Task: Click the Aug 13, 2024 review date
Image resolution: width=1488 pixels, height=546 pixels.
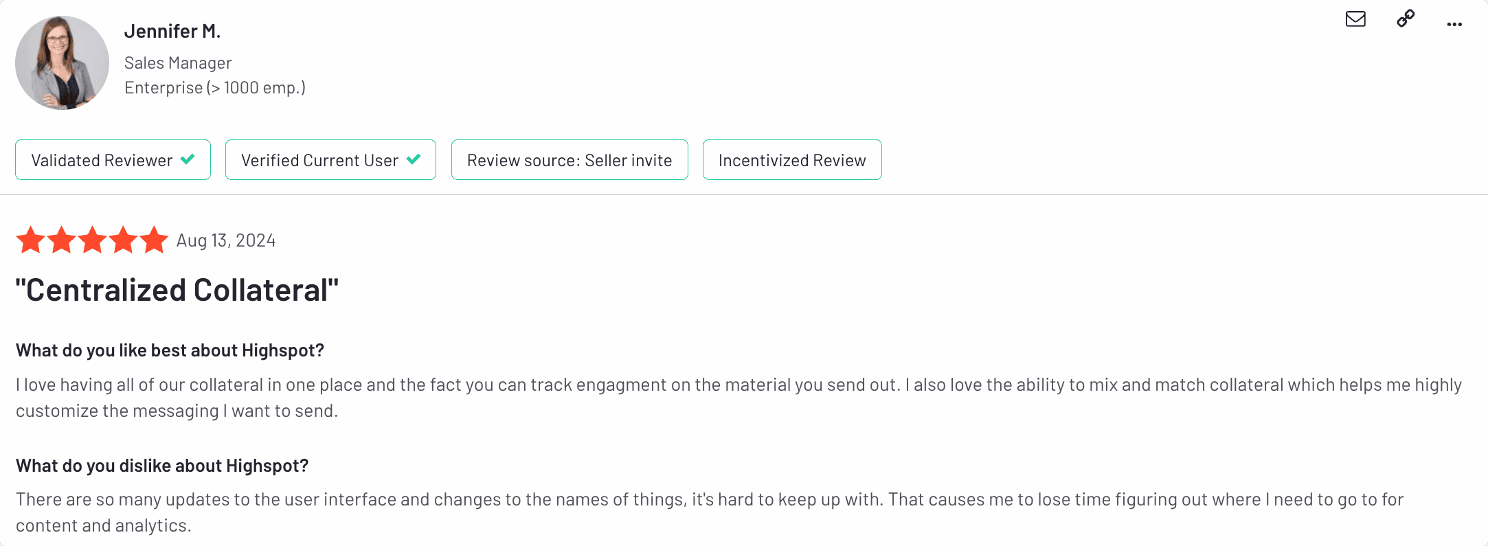Action: click(x=226, y=240)
